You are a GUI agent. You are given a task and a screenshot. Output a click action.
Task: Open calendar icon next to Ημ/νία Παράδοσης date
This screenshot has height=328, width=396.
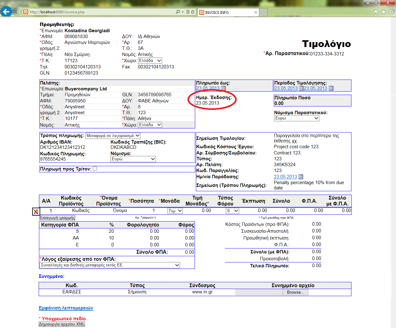pos(301,177)
